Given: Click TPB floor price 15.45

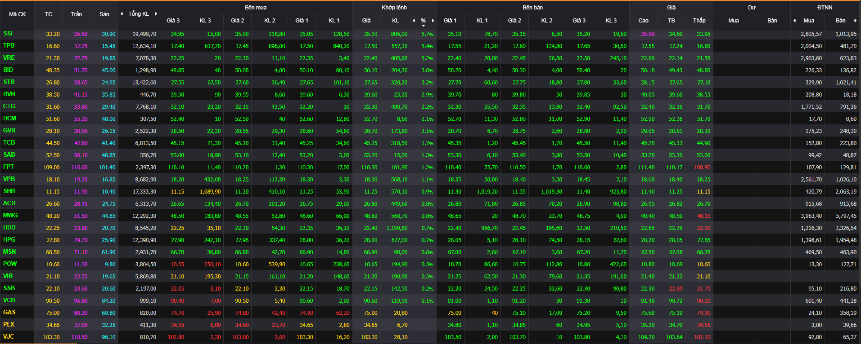Looking at the screenshot, I should click(108, 46).
